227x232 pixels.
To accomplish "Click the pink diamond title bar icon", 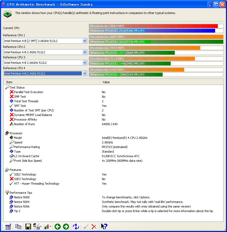I will click(x=4, y=4).
